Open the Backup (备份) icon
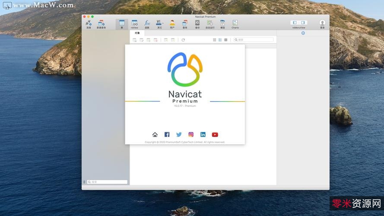This screenshot has height=216, width=384. point(197,23)
